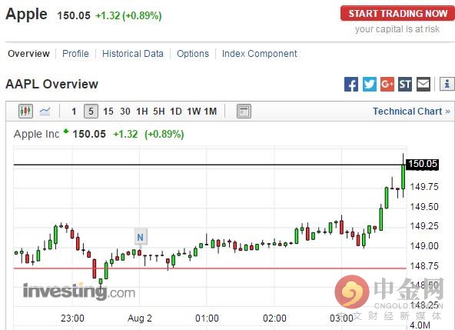This screenshot has height=330, width=455.
Task: Click the N news marker on chart
Action: tap(141, 238)
